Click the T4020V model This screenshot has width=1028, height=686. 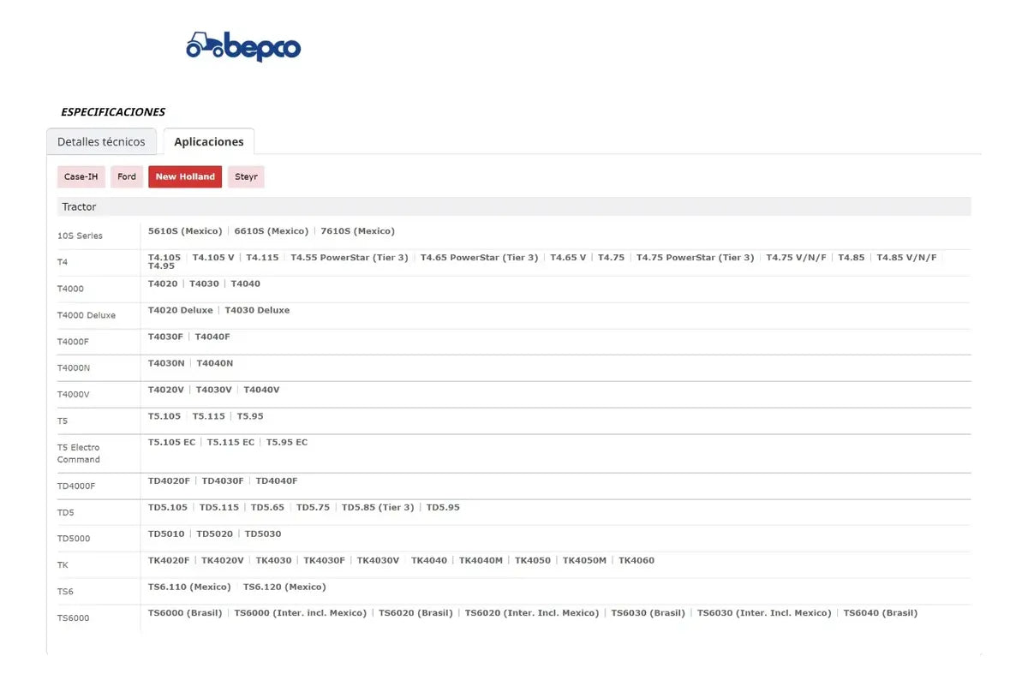point(166,391)
